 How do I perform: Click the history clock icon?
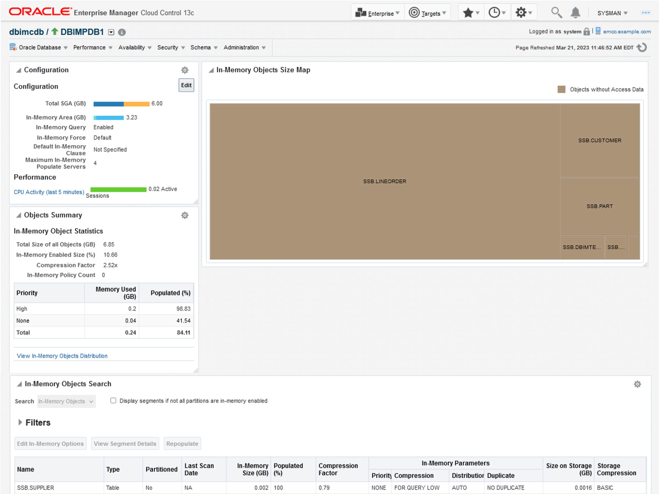495,12
